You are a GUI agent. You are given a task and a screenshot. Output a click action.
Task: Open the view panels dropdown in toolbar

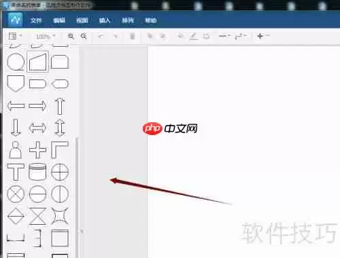pyautogui.click(x=15, y=36)
